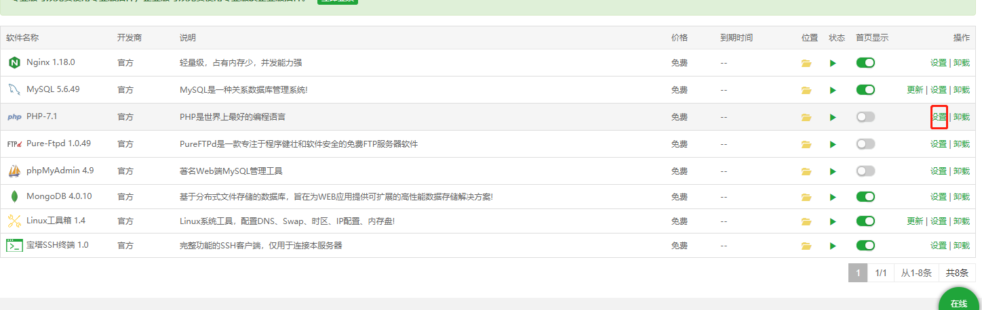Click Linux工具箱 running status play icon
The height and width of the screenshot is (310, 982).
[833, 222]
